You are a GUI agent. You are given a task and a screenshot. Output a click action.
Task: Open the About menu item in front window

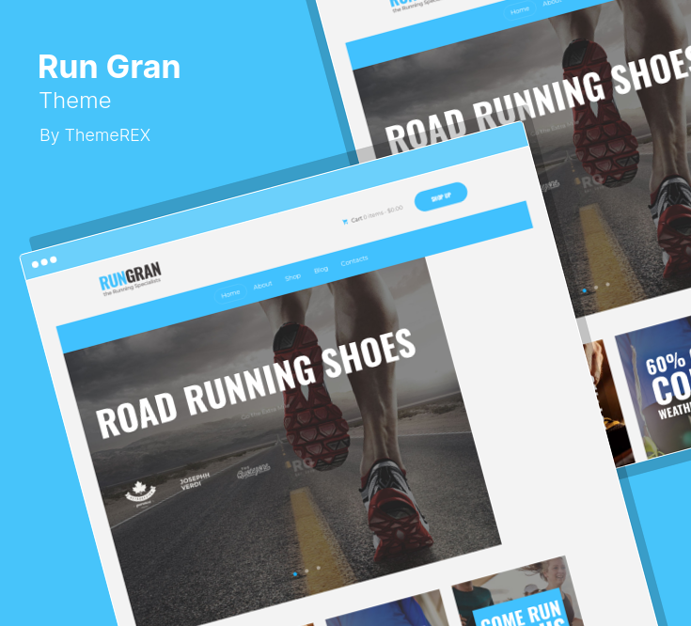tap(262, 286)
